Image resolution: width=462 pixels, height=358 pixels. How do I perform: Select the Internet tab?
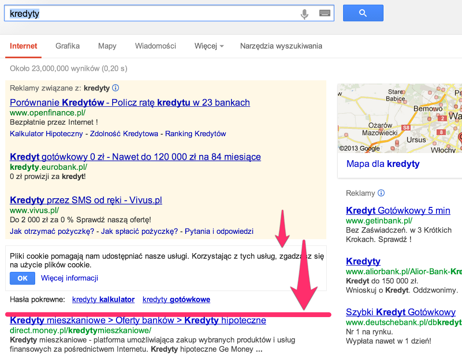pyautogui.click(x=23, y=46)
